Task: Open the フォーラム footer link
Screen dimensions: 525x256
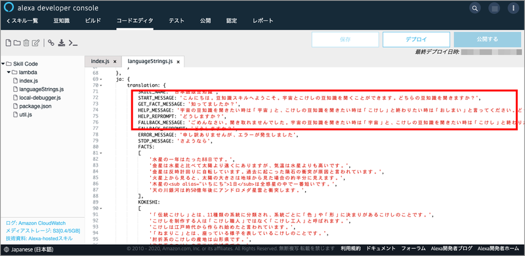Action: pos(413,249)
